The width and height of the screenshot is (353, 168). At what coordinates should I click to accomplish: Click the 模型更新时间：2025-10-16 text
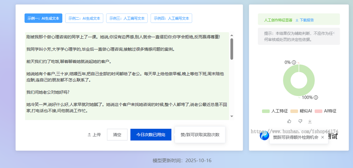(x=182, y=161)
